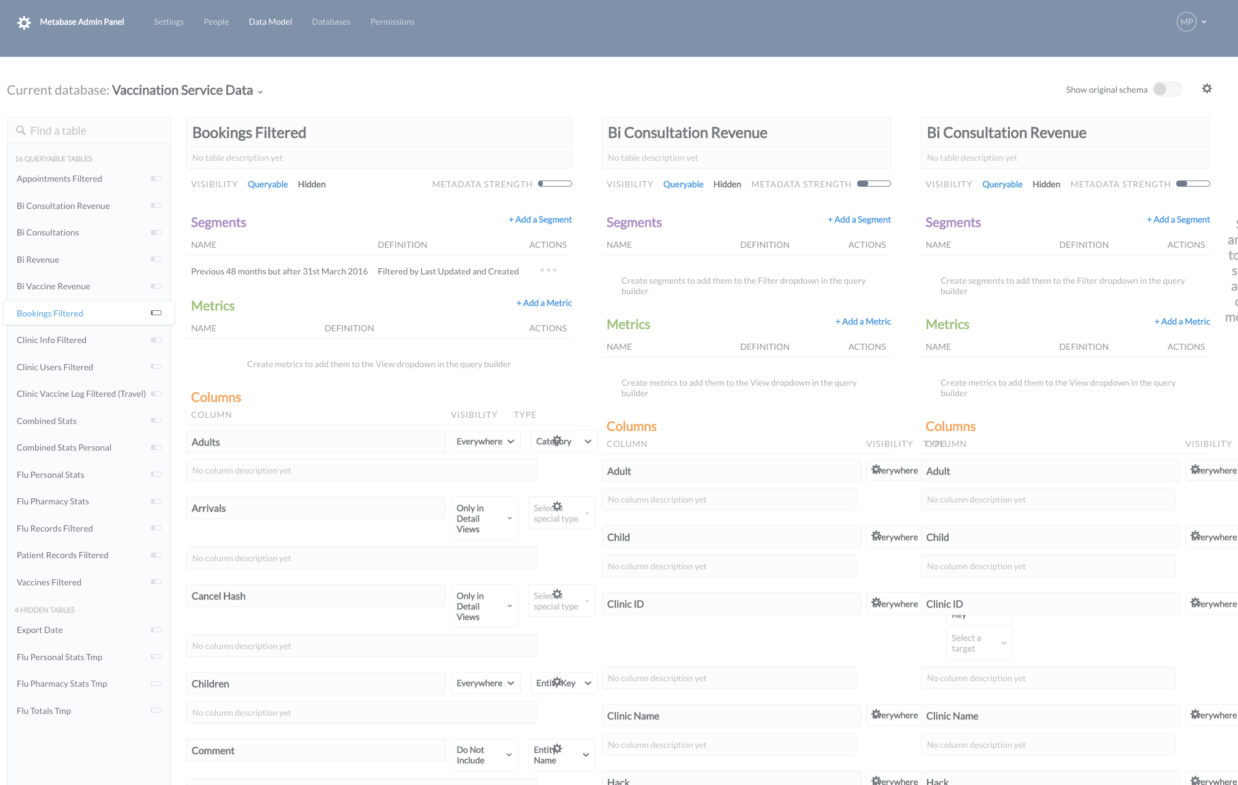Screen dimensions: 1238x785
Task: Click the Metabase gear logo in the header
Action: 23,22
